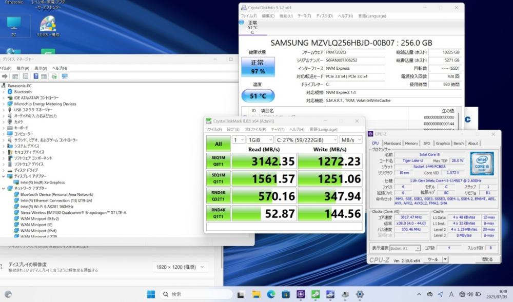The height and width of the screenshot is (302, 513).
Task: Open the Windows Start menu
Action: (x=151, y=294)
